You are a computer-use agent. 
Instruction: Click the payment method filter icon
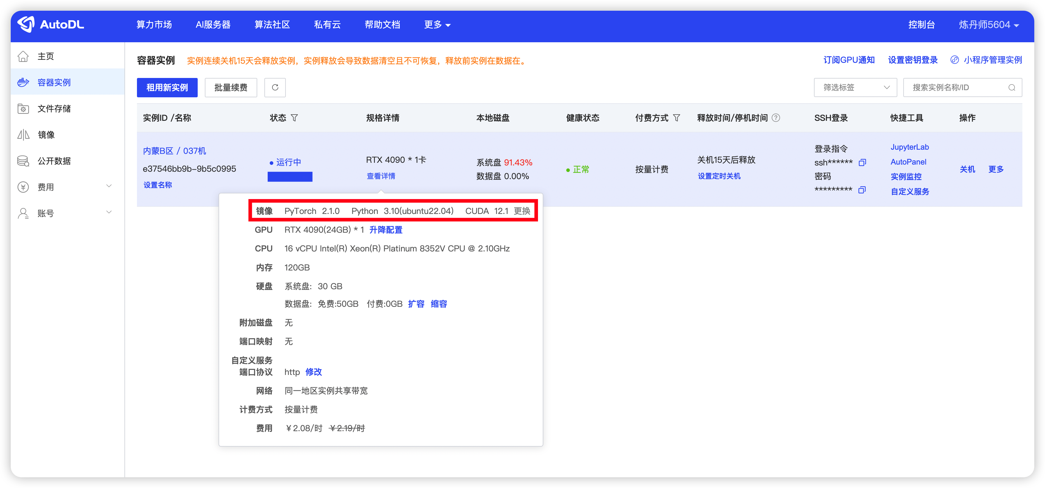(676, 118)
